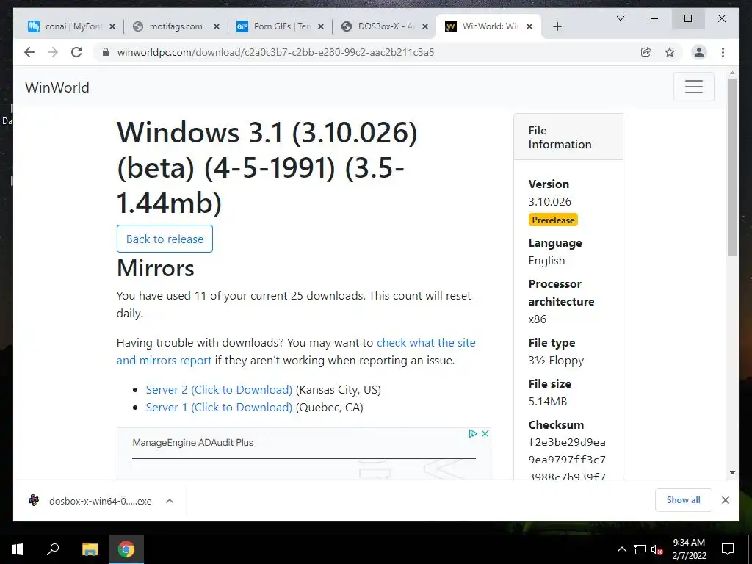The width and height of the screenshot is (752, 564).
Task: Close the ManageEngine ad
Action: (485, 433)
